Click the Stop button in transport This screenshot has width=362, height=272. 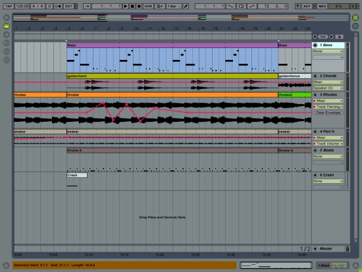click(x=132, y=6)
